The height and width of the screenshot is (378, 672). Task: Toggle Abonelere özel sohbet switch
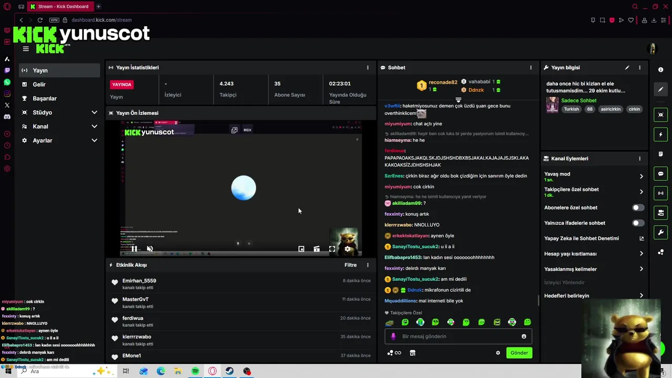[x=638, y=208]
